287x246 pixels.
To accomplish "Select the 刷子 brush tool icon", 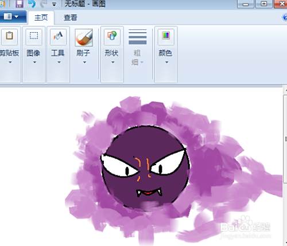I will pos(84,37).
